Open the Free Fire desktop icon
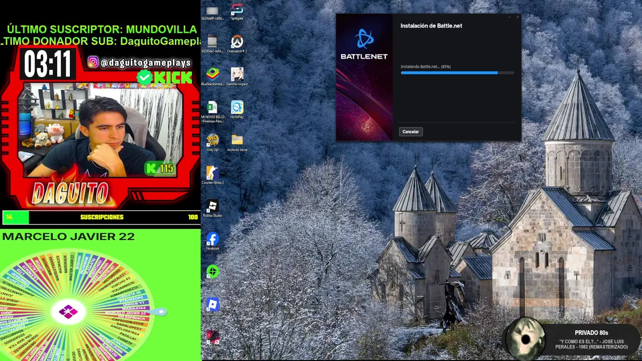 213,339
